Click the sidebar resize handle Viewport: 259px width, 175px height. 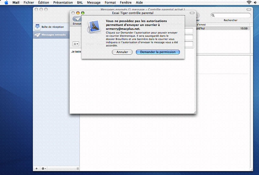[78, 169]
